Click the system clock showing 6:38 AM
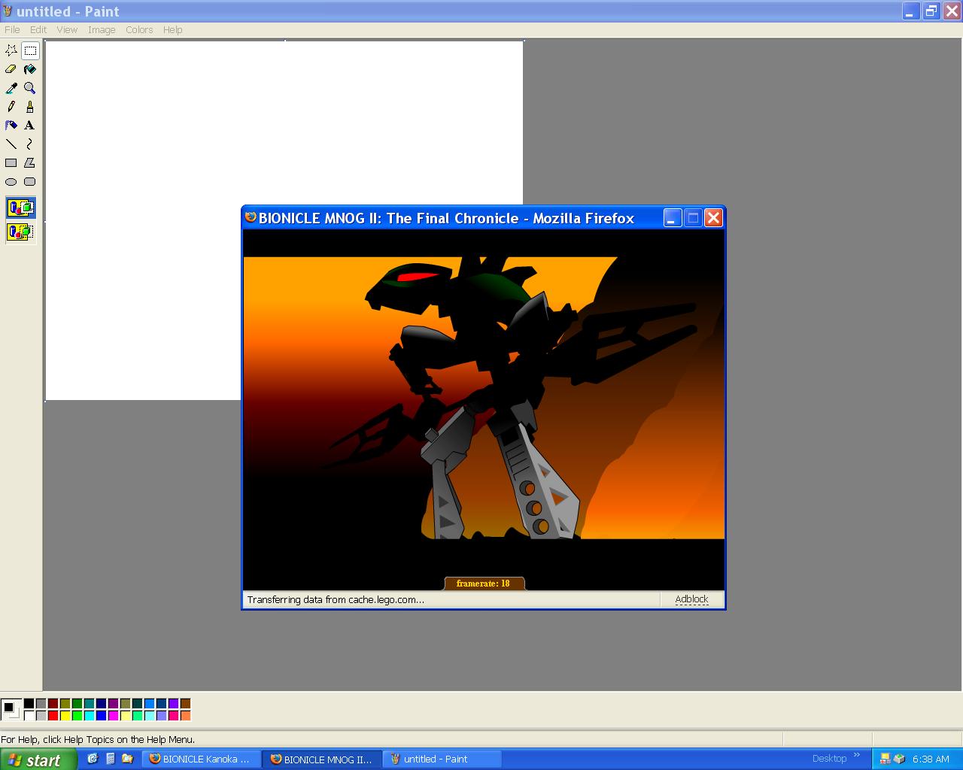 click(931, 759)
